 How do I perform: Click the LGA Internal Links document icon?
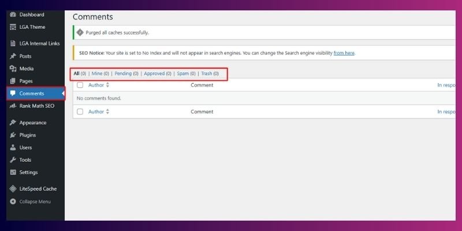pyautogui.click(x=13, y=43)
